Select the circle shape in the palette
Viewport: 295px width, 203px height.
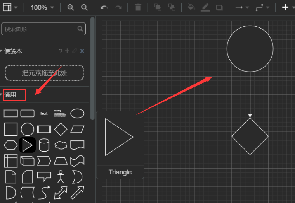pyautogui.click(x=28, y=129)
